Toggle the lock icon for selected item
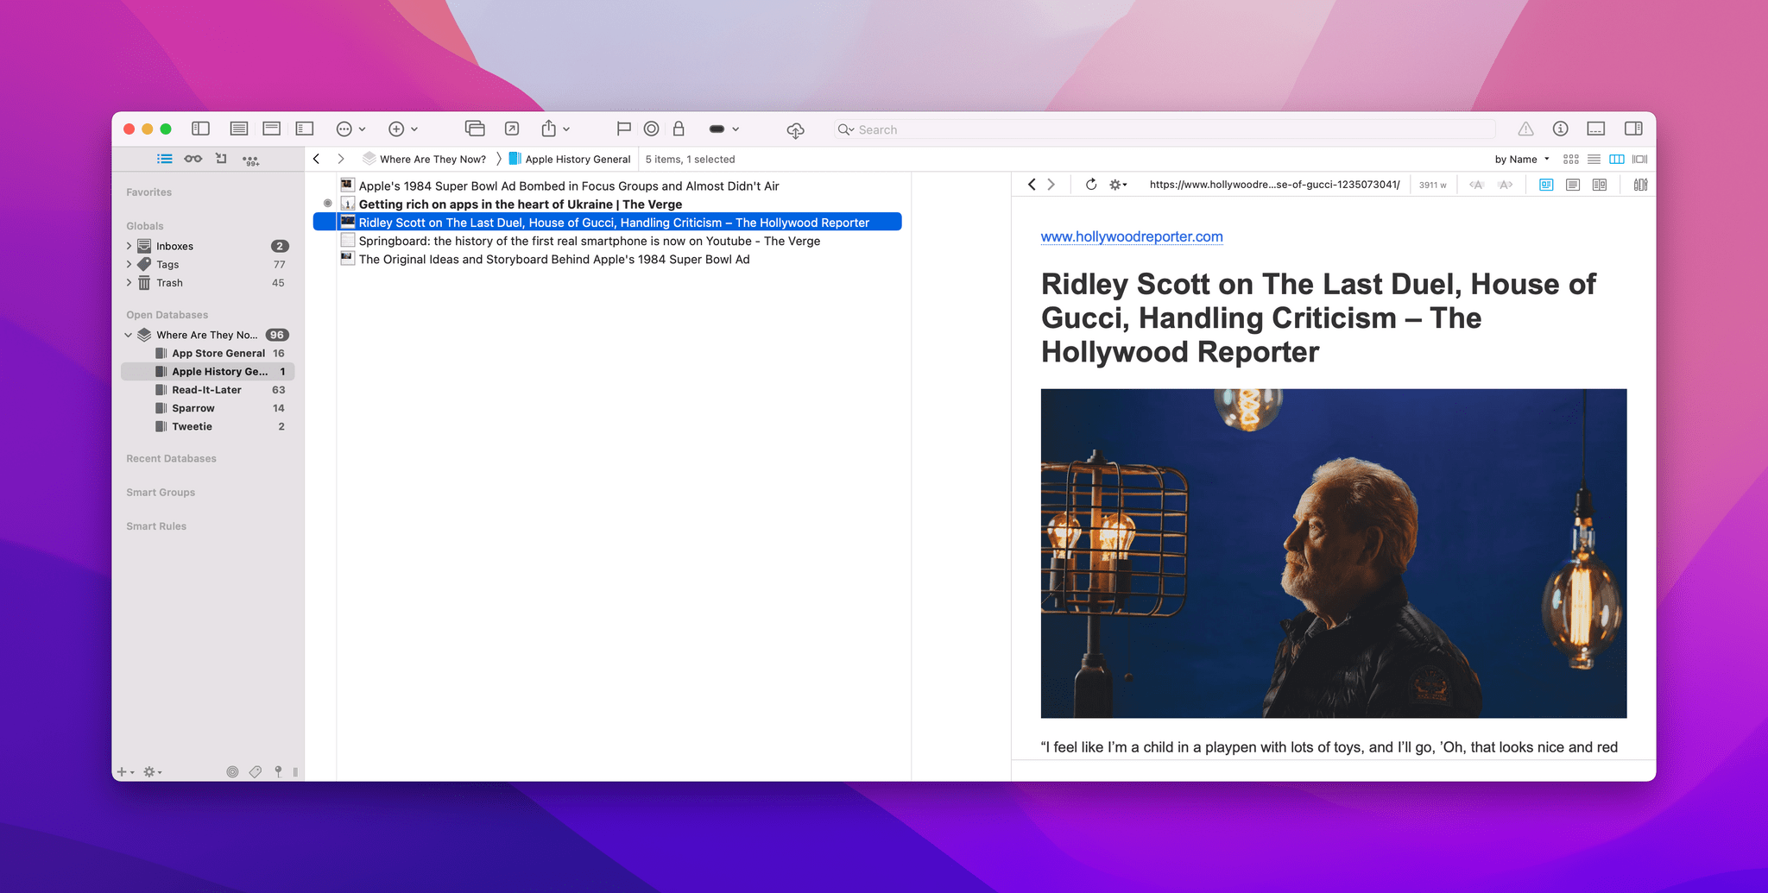The height and width of the screenshot is (893, 1768). (x=679, y=129)
